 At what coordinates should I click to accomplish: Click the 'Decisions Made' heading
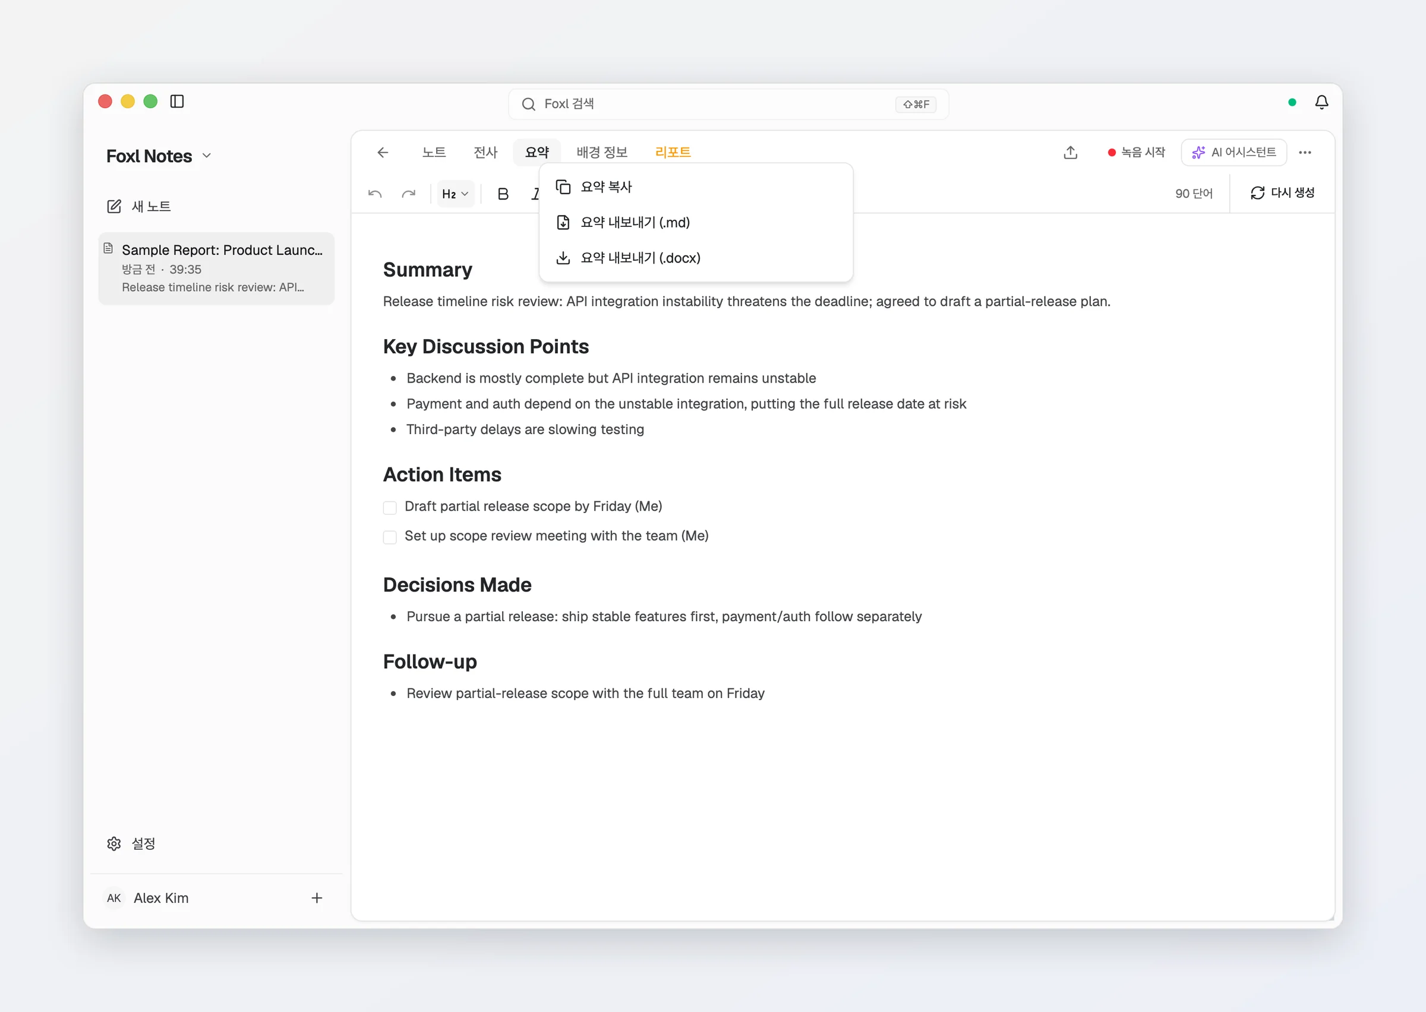457,585
